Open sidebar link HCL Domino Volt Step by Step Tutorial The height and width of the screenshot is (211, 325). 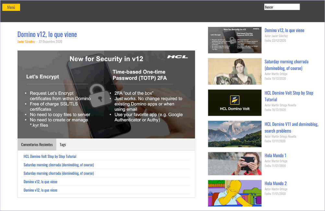click(x=289, y=96)
